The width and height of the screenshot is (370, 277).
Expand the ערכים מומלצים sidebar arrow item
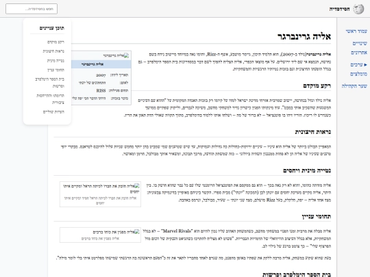[x=358, y=69]
